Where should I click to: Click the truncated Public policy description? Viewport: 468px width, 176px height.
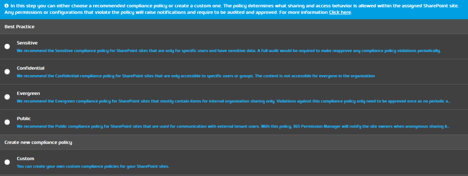click(233, 127)
